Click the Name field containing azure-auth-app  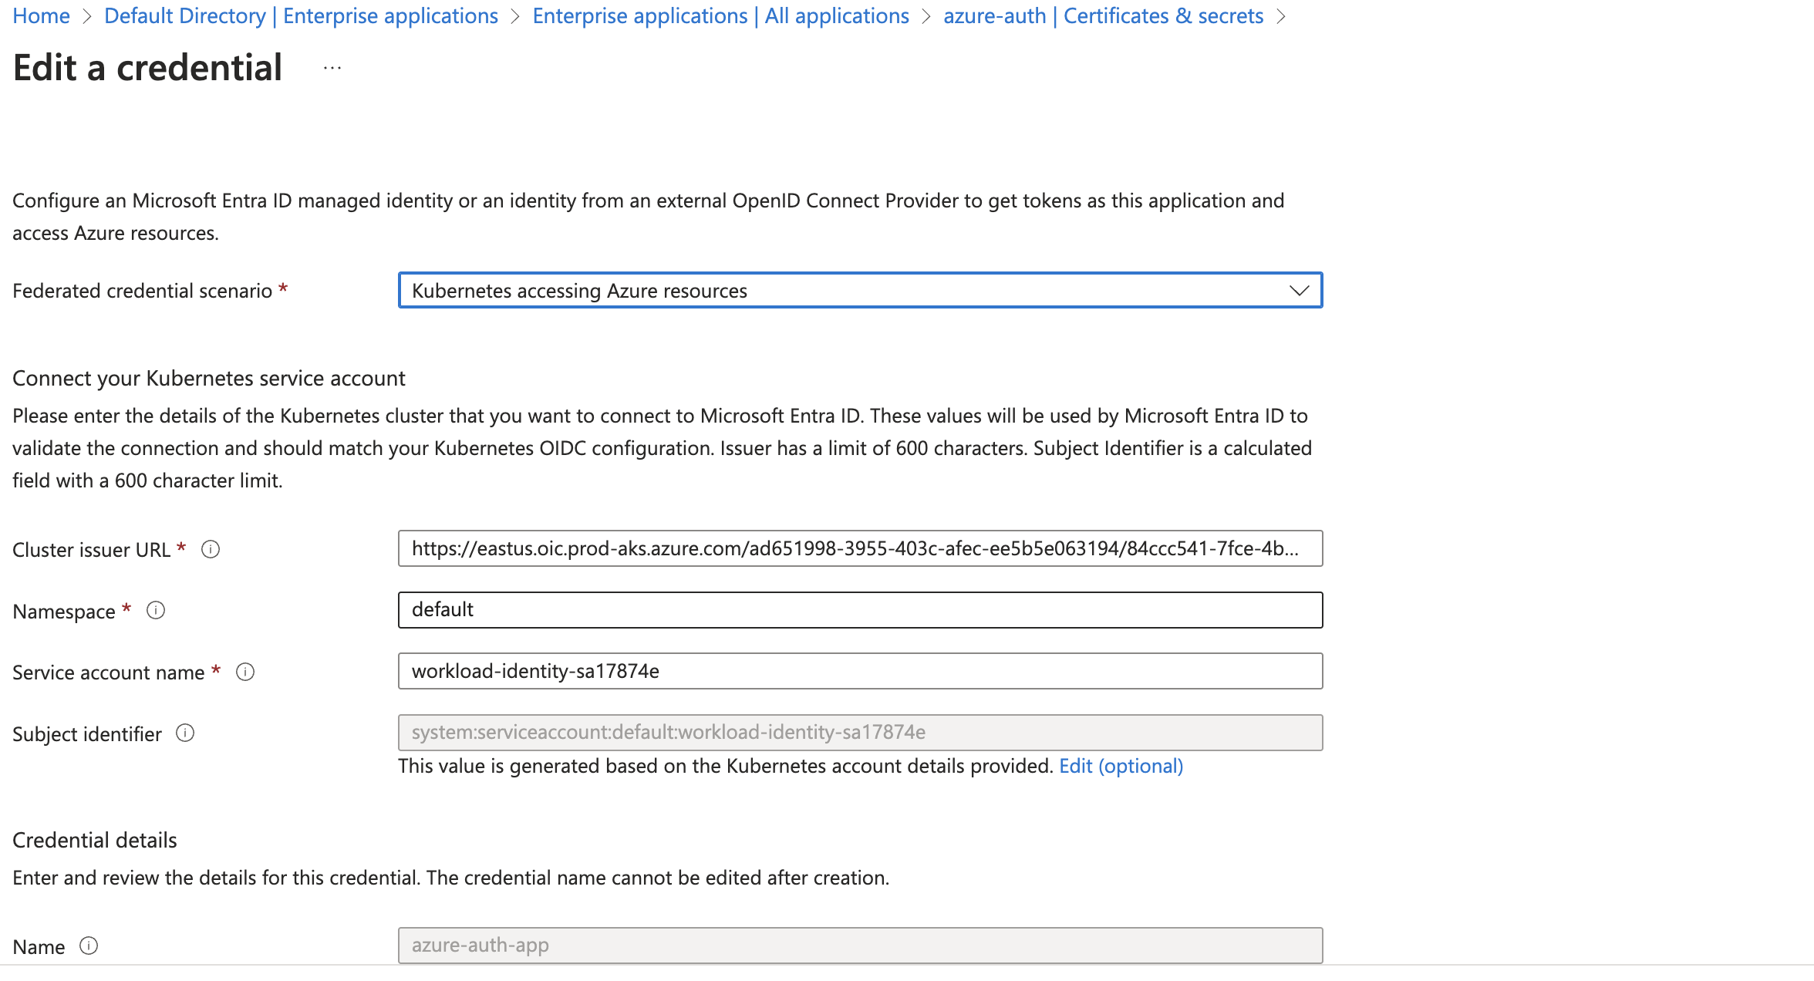(859, 946)
